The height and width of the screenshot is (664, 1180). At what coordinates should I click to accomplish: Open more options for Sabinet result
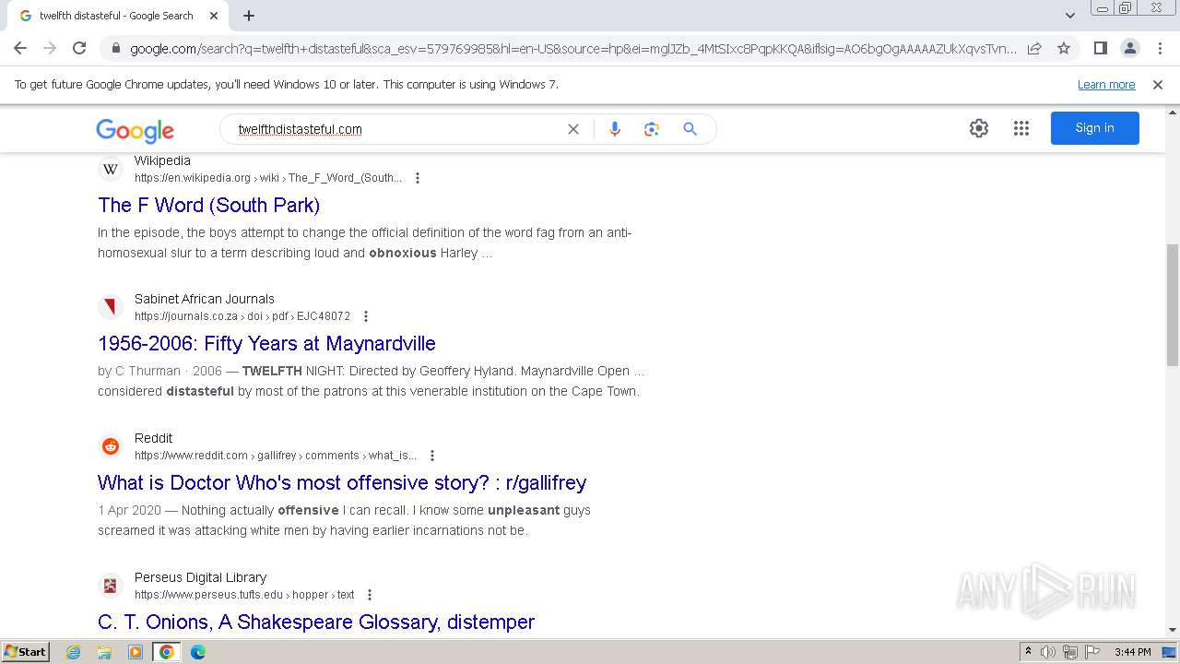pos(366,316)
